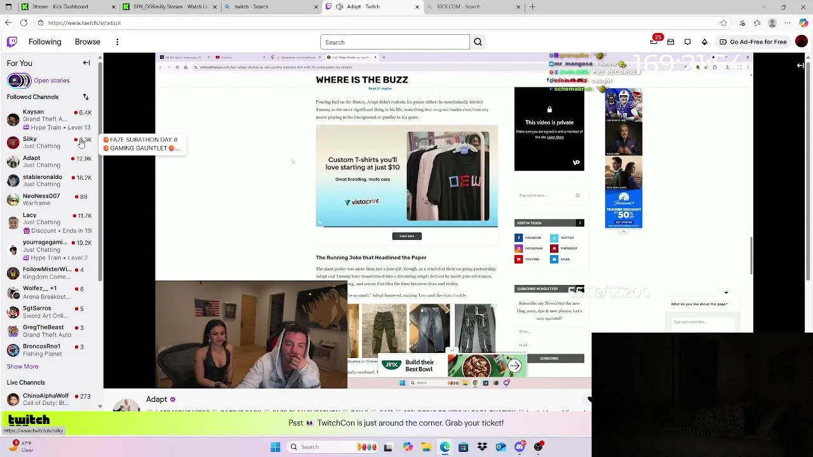813x457 pixels.
Task: Click the browser address bar URL
Action: tap(84, 23)
